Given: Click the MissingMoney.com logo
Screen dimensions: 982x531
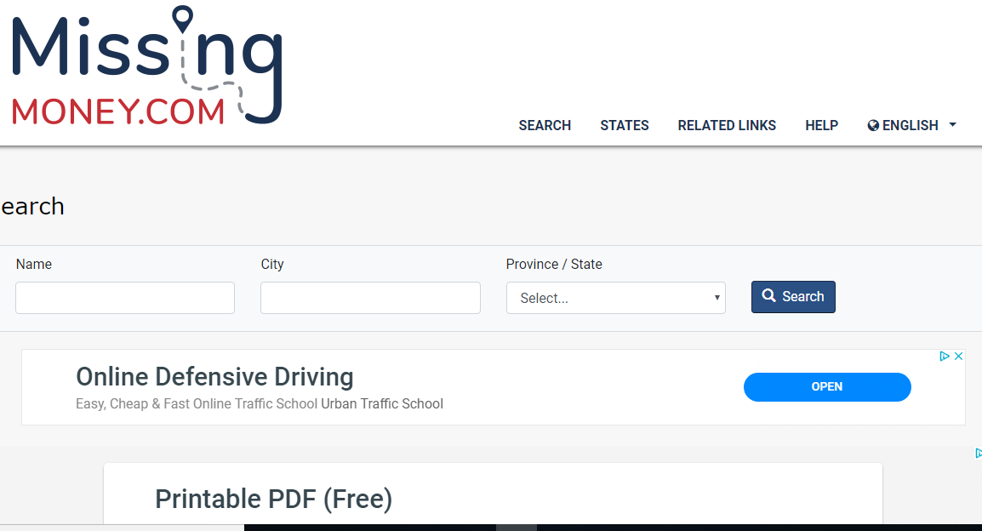Looking at the screenshot, I should click(146, 66).
